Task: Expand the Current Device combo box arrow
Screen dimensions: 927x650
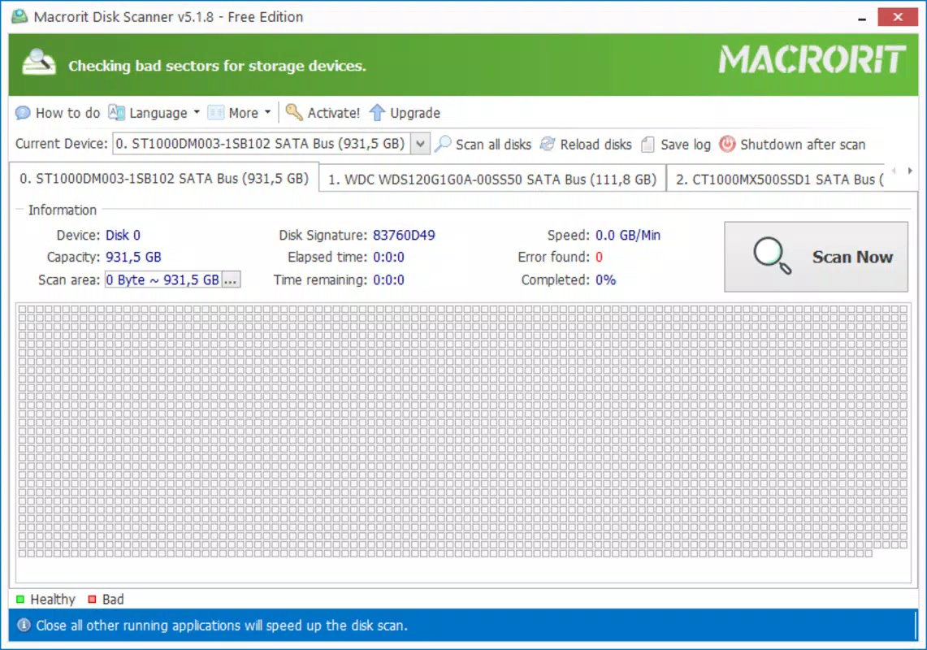Action: (x=420, y=144)
